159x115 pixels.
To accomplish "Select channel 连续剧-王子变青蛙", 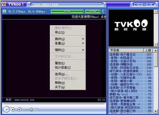I will pos(131,88).
